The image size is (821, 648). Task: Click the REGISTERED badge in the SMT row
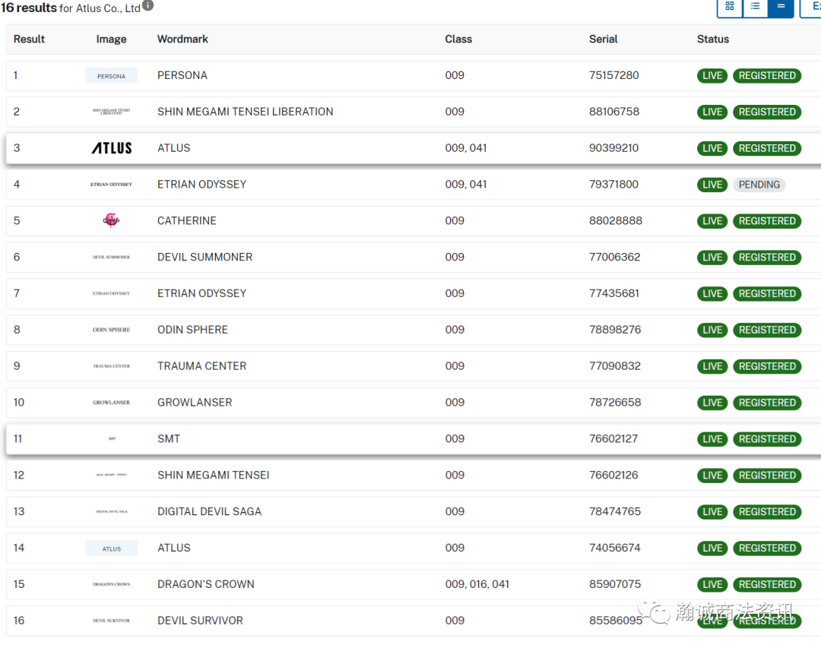tap(767, 439)
